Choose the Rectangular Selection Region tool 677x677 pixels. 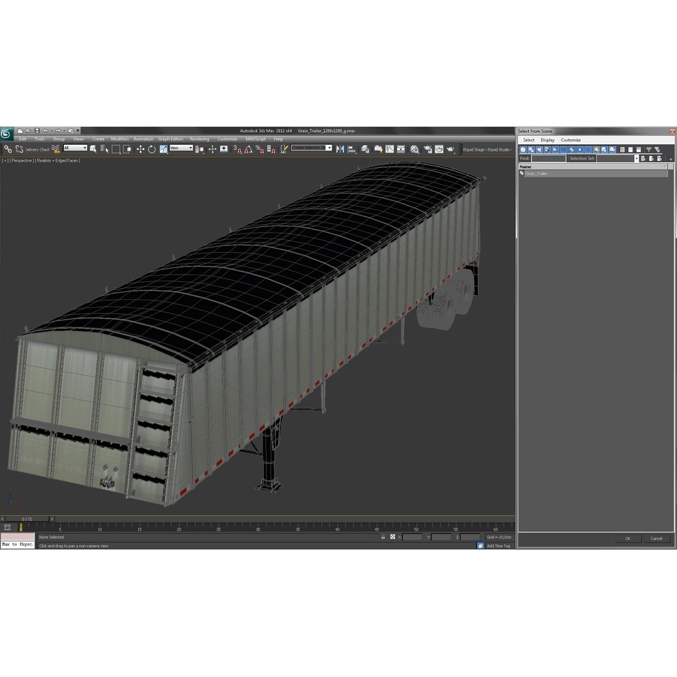pyautogui.click(x=116, y=149)
